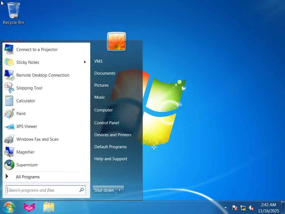Click the Connect to a Projector icon
Screen dimensions: 285x214
(x=9, y=49)
